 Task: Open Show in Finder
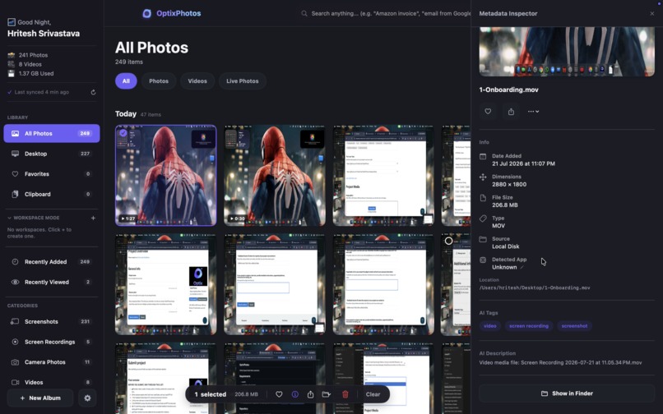pos(567,393)
